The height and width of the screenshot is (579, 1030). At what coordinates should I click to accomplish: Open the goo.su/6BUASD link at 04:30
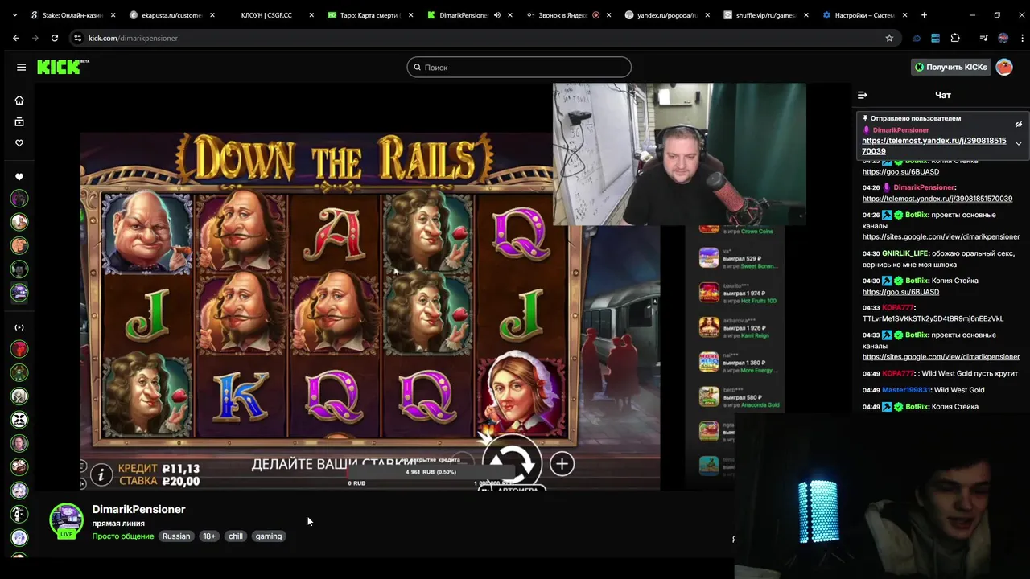(900, 292)
